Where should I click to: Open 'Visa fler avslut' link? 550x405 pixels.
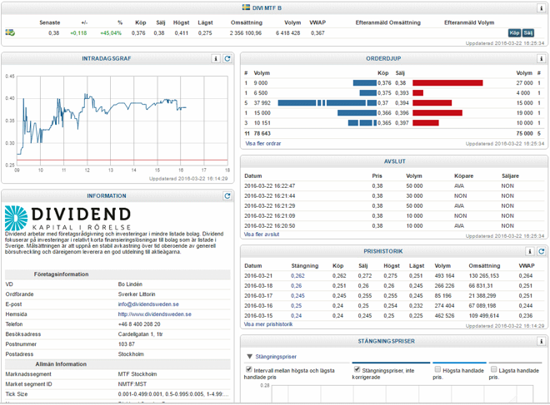262,235
